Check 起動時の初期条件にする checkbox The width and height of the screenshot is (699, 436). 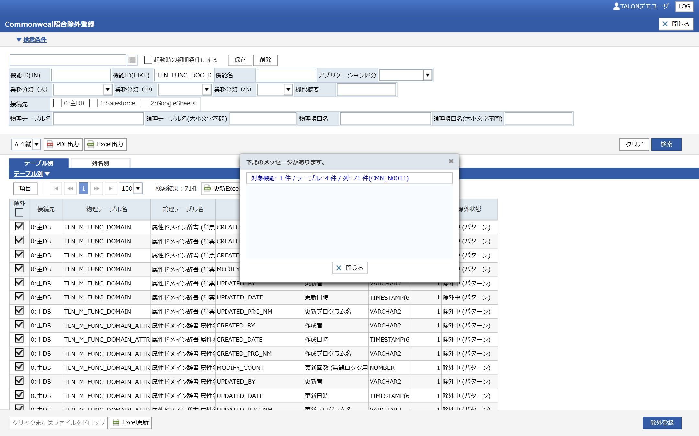148,60
